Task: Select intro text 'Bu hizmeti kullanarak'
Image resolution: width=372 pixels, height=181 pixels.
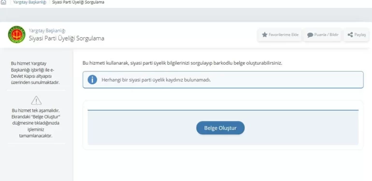Action: click(183, 63)
